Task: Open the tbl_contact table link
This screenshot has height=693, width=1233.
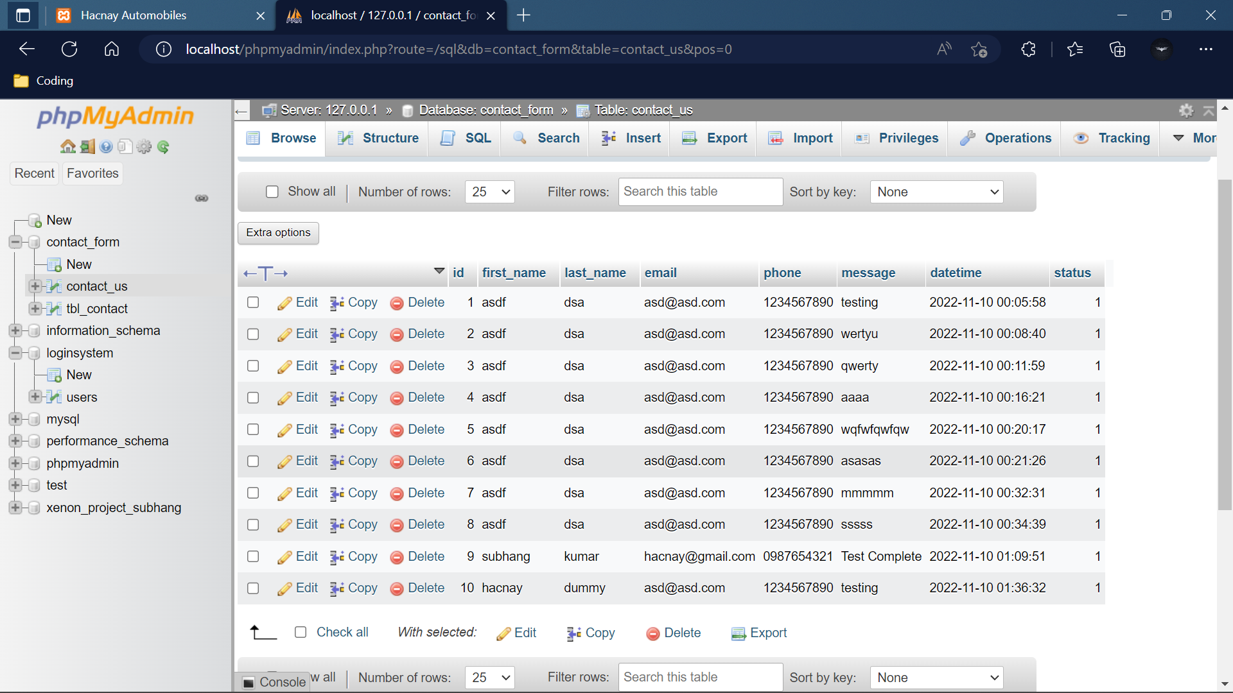Action: pos(97,309)
